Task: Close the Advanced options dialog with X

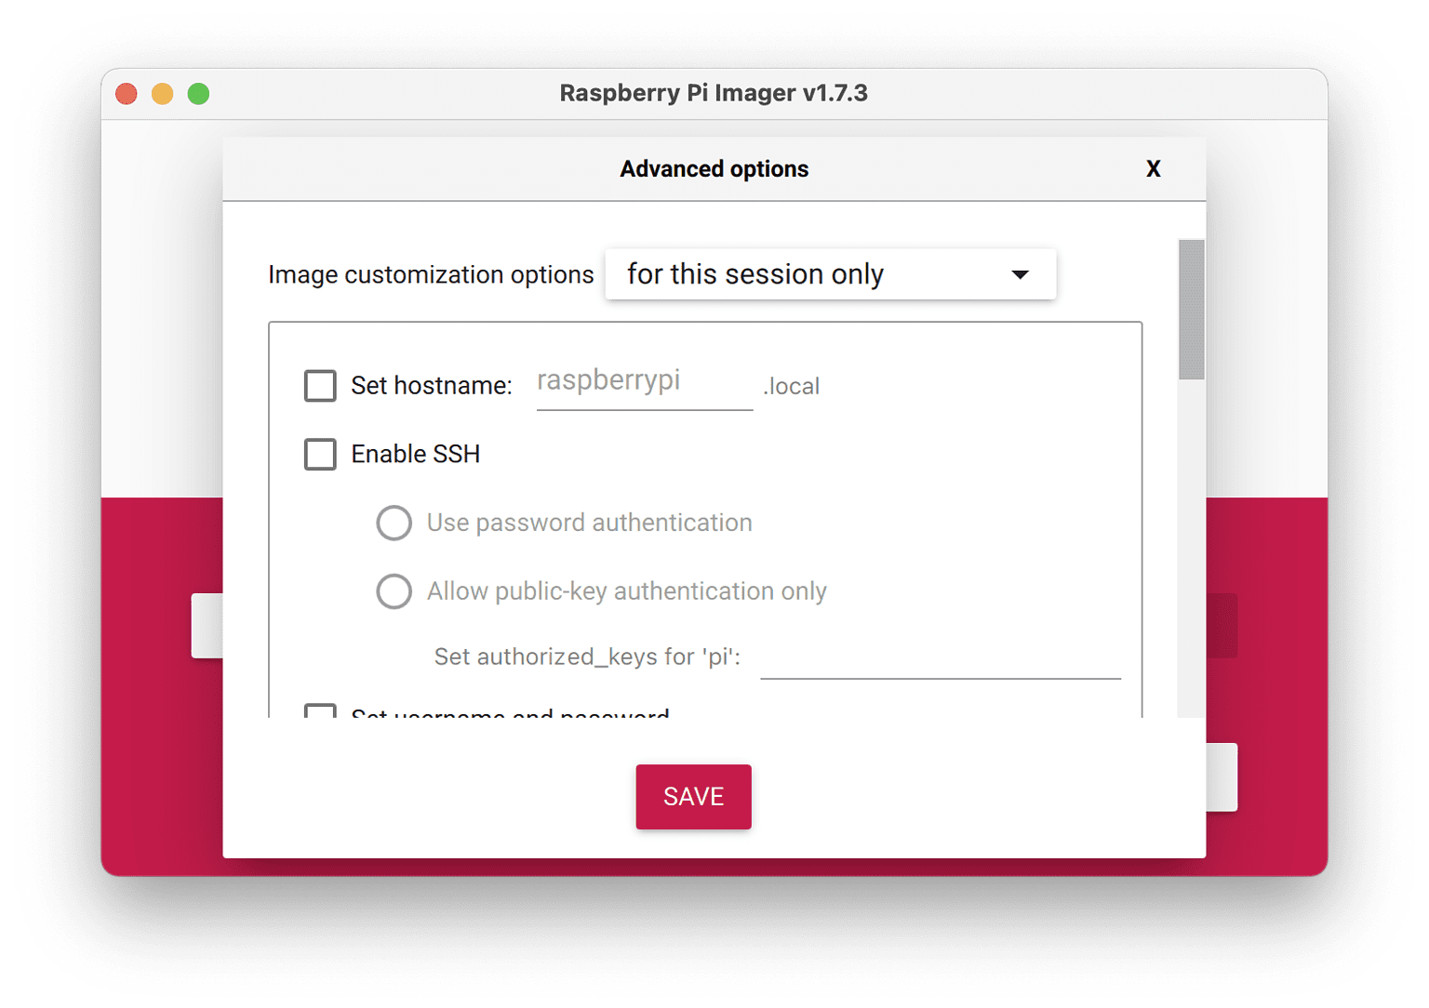Action: click(x=1153, y=169)
